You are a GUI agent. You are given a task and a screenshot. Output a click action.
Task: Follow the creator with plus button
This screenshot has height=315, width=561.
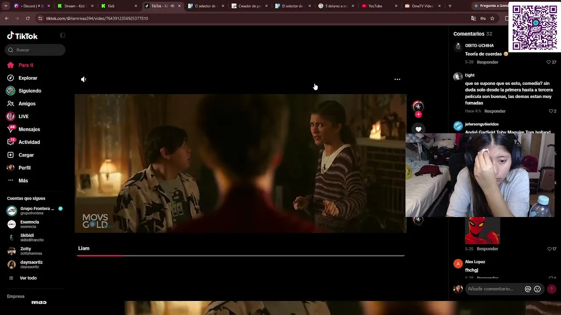(x=418, y=115)
